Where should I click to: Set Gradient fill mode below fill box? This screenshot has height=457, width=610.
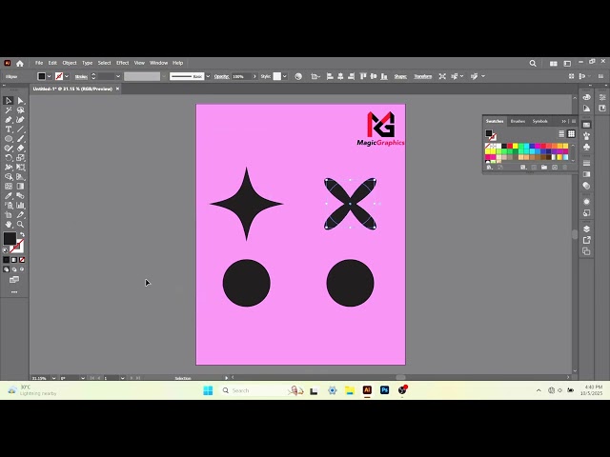pos(14,260)
